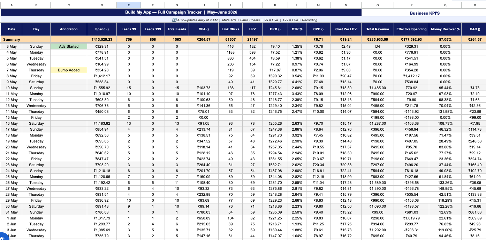Click summary total leads 1563
The height and width of the screenshot is (240, 486).
pos(177,39)
